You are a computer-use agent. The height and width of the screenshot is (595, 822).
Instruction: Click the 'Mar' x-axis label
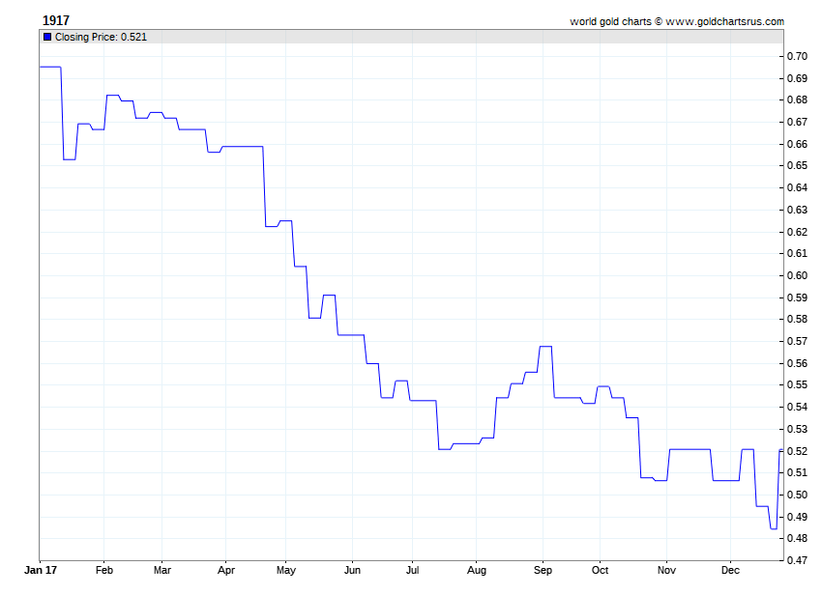162,570
